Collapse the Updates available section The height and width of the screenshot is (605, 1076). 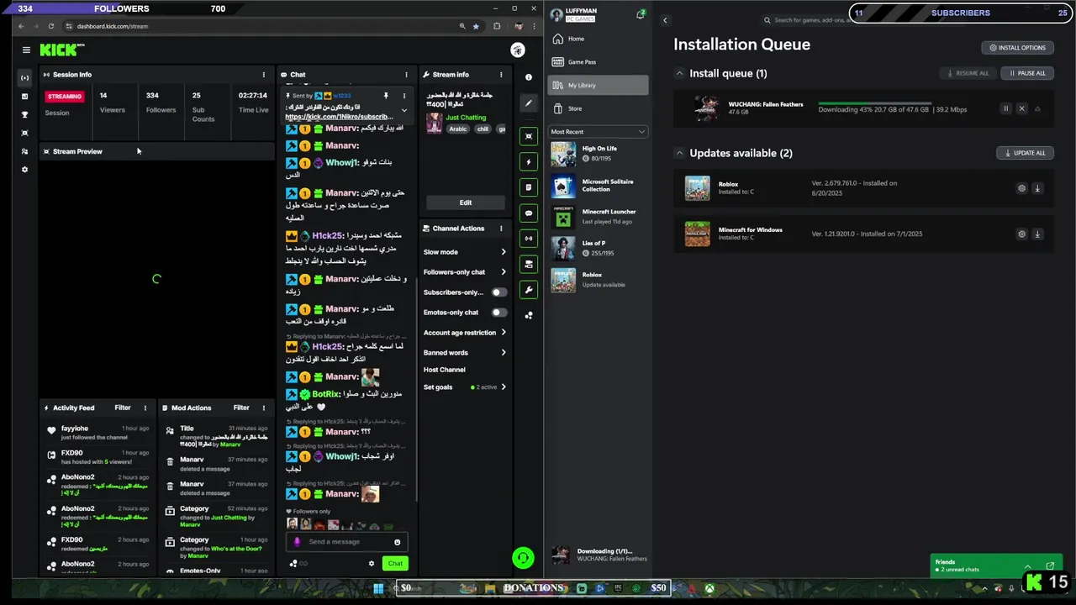679,153
